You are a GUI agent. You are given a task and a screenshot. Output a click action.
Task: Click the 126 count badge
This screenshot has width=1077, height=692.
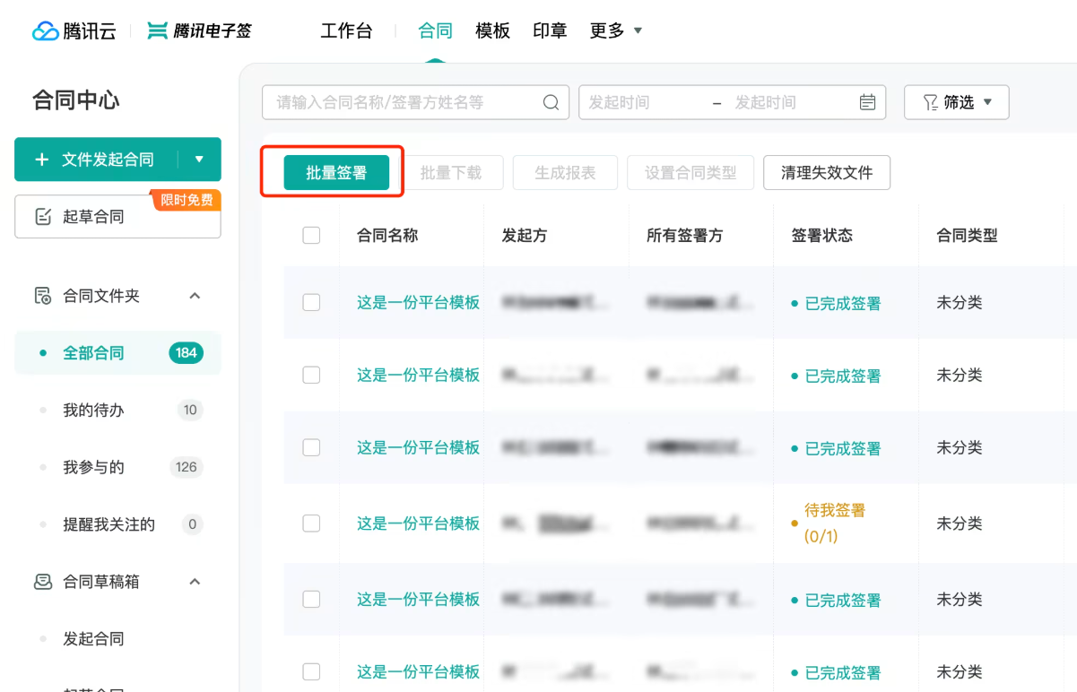click(187, 467)
